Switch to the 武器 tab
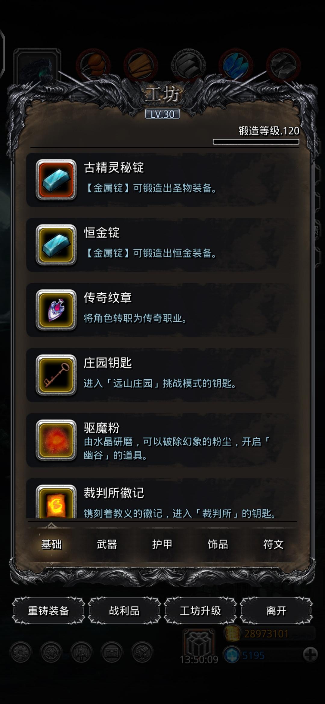 [107, 544]
